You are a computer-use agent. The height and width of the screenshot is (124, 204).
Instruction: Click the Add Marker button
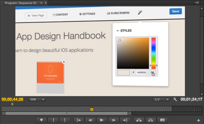coord(41,120)
